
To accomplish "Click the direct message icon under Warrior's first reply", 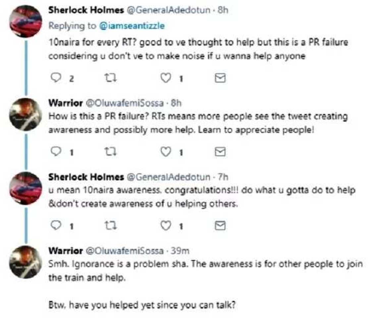I will pyautogui.click(x=220, y=153).
